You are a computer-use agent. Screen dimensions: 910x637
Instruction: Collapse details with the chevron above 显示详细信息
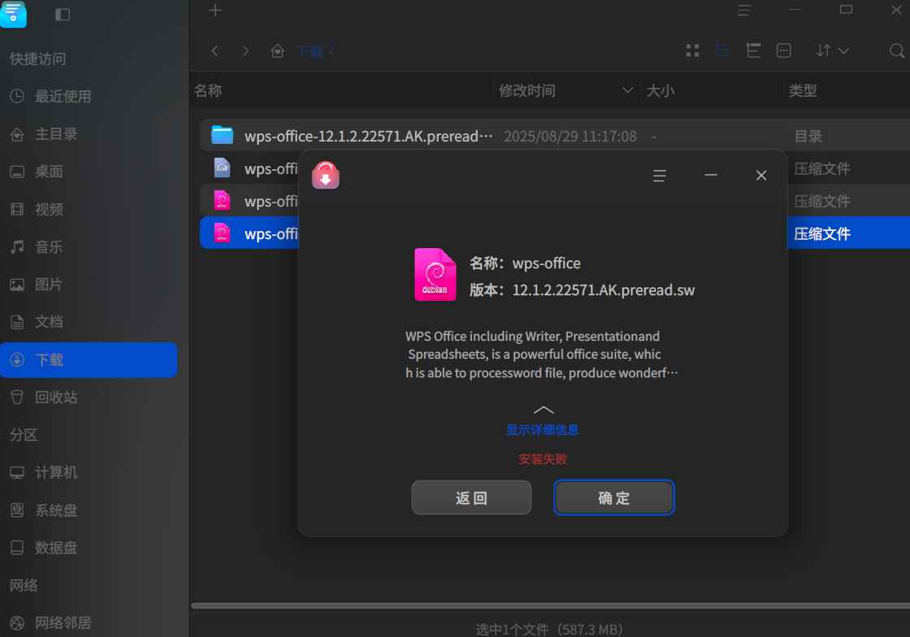point(543,409)
